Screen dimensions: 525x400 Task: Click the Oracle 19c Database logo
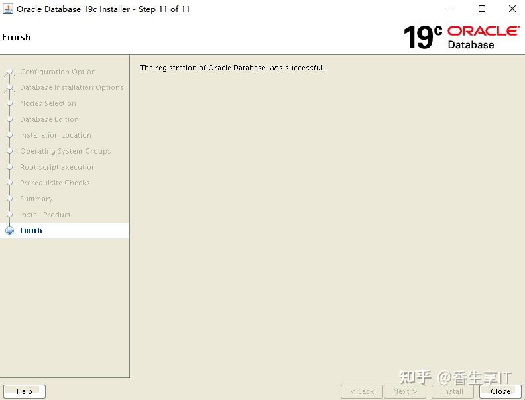tap(462, 37)
